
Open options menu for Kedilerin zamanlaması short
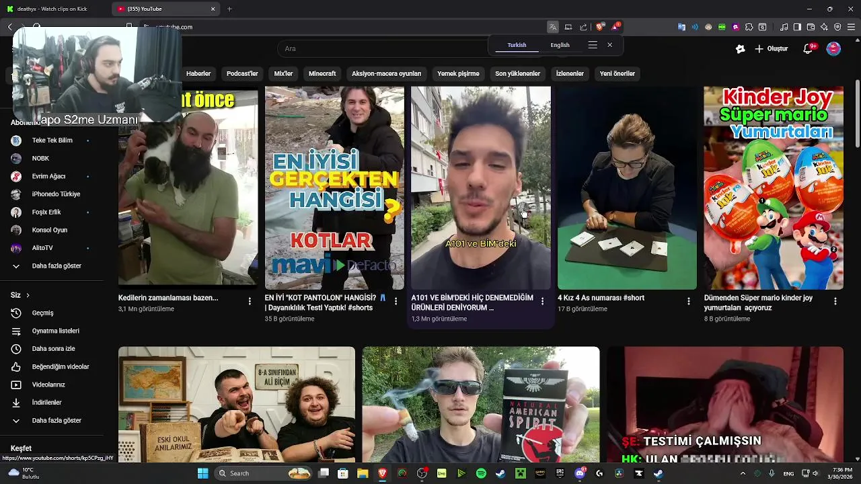click(x=250, y=301)
